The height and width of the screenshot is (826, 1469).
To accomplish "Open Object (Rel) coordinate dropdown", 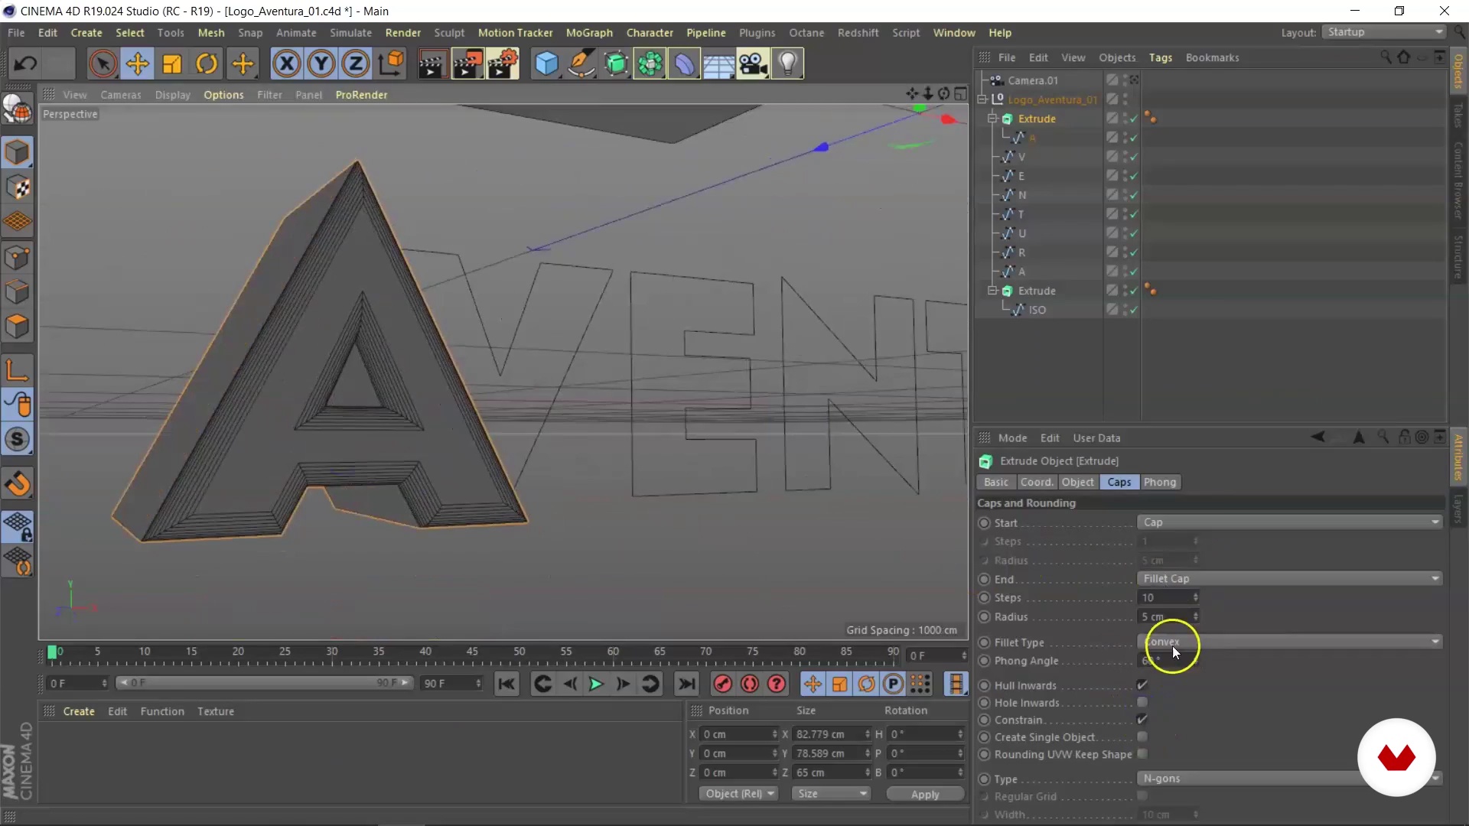I will pos(739,794).
